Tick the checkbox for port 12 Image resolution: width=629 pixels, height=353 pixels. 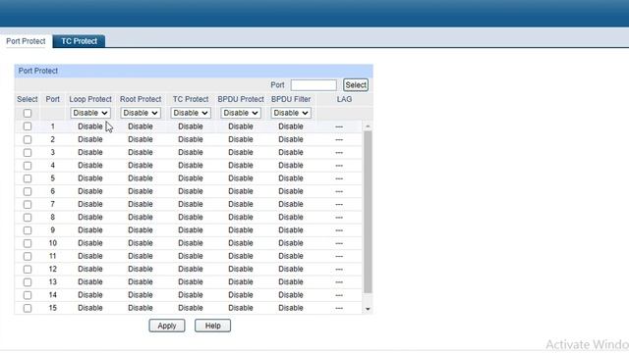coord(28,270)
